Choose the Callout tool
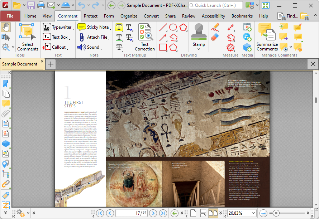 [x=54, y=47]
